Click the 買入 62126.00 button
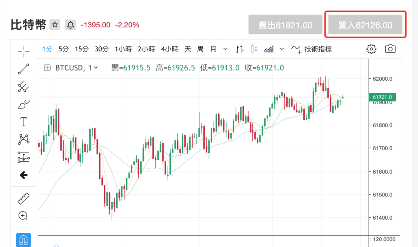The height and width of the screenshot is (247, 418). [x=365, y=25]
